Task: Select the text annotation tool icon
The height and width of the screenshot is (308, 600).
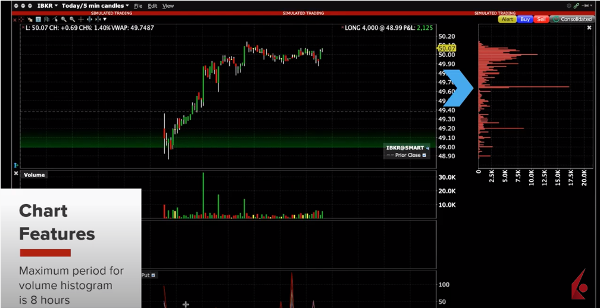Action: coord(37,20)
